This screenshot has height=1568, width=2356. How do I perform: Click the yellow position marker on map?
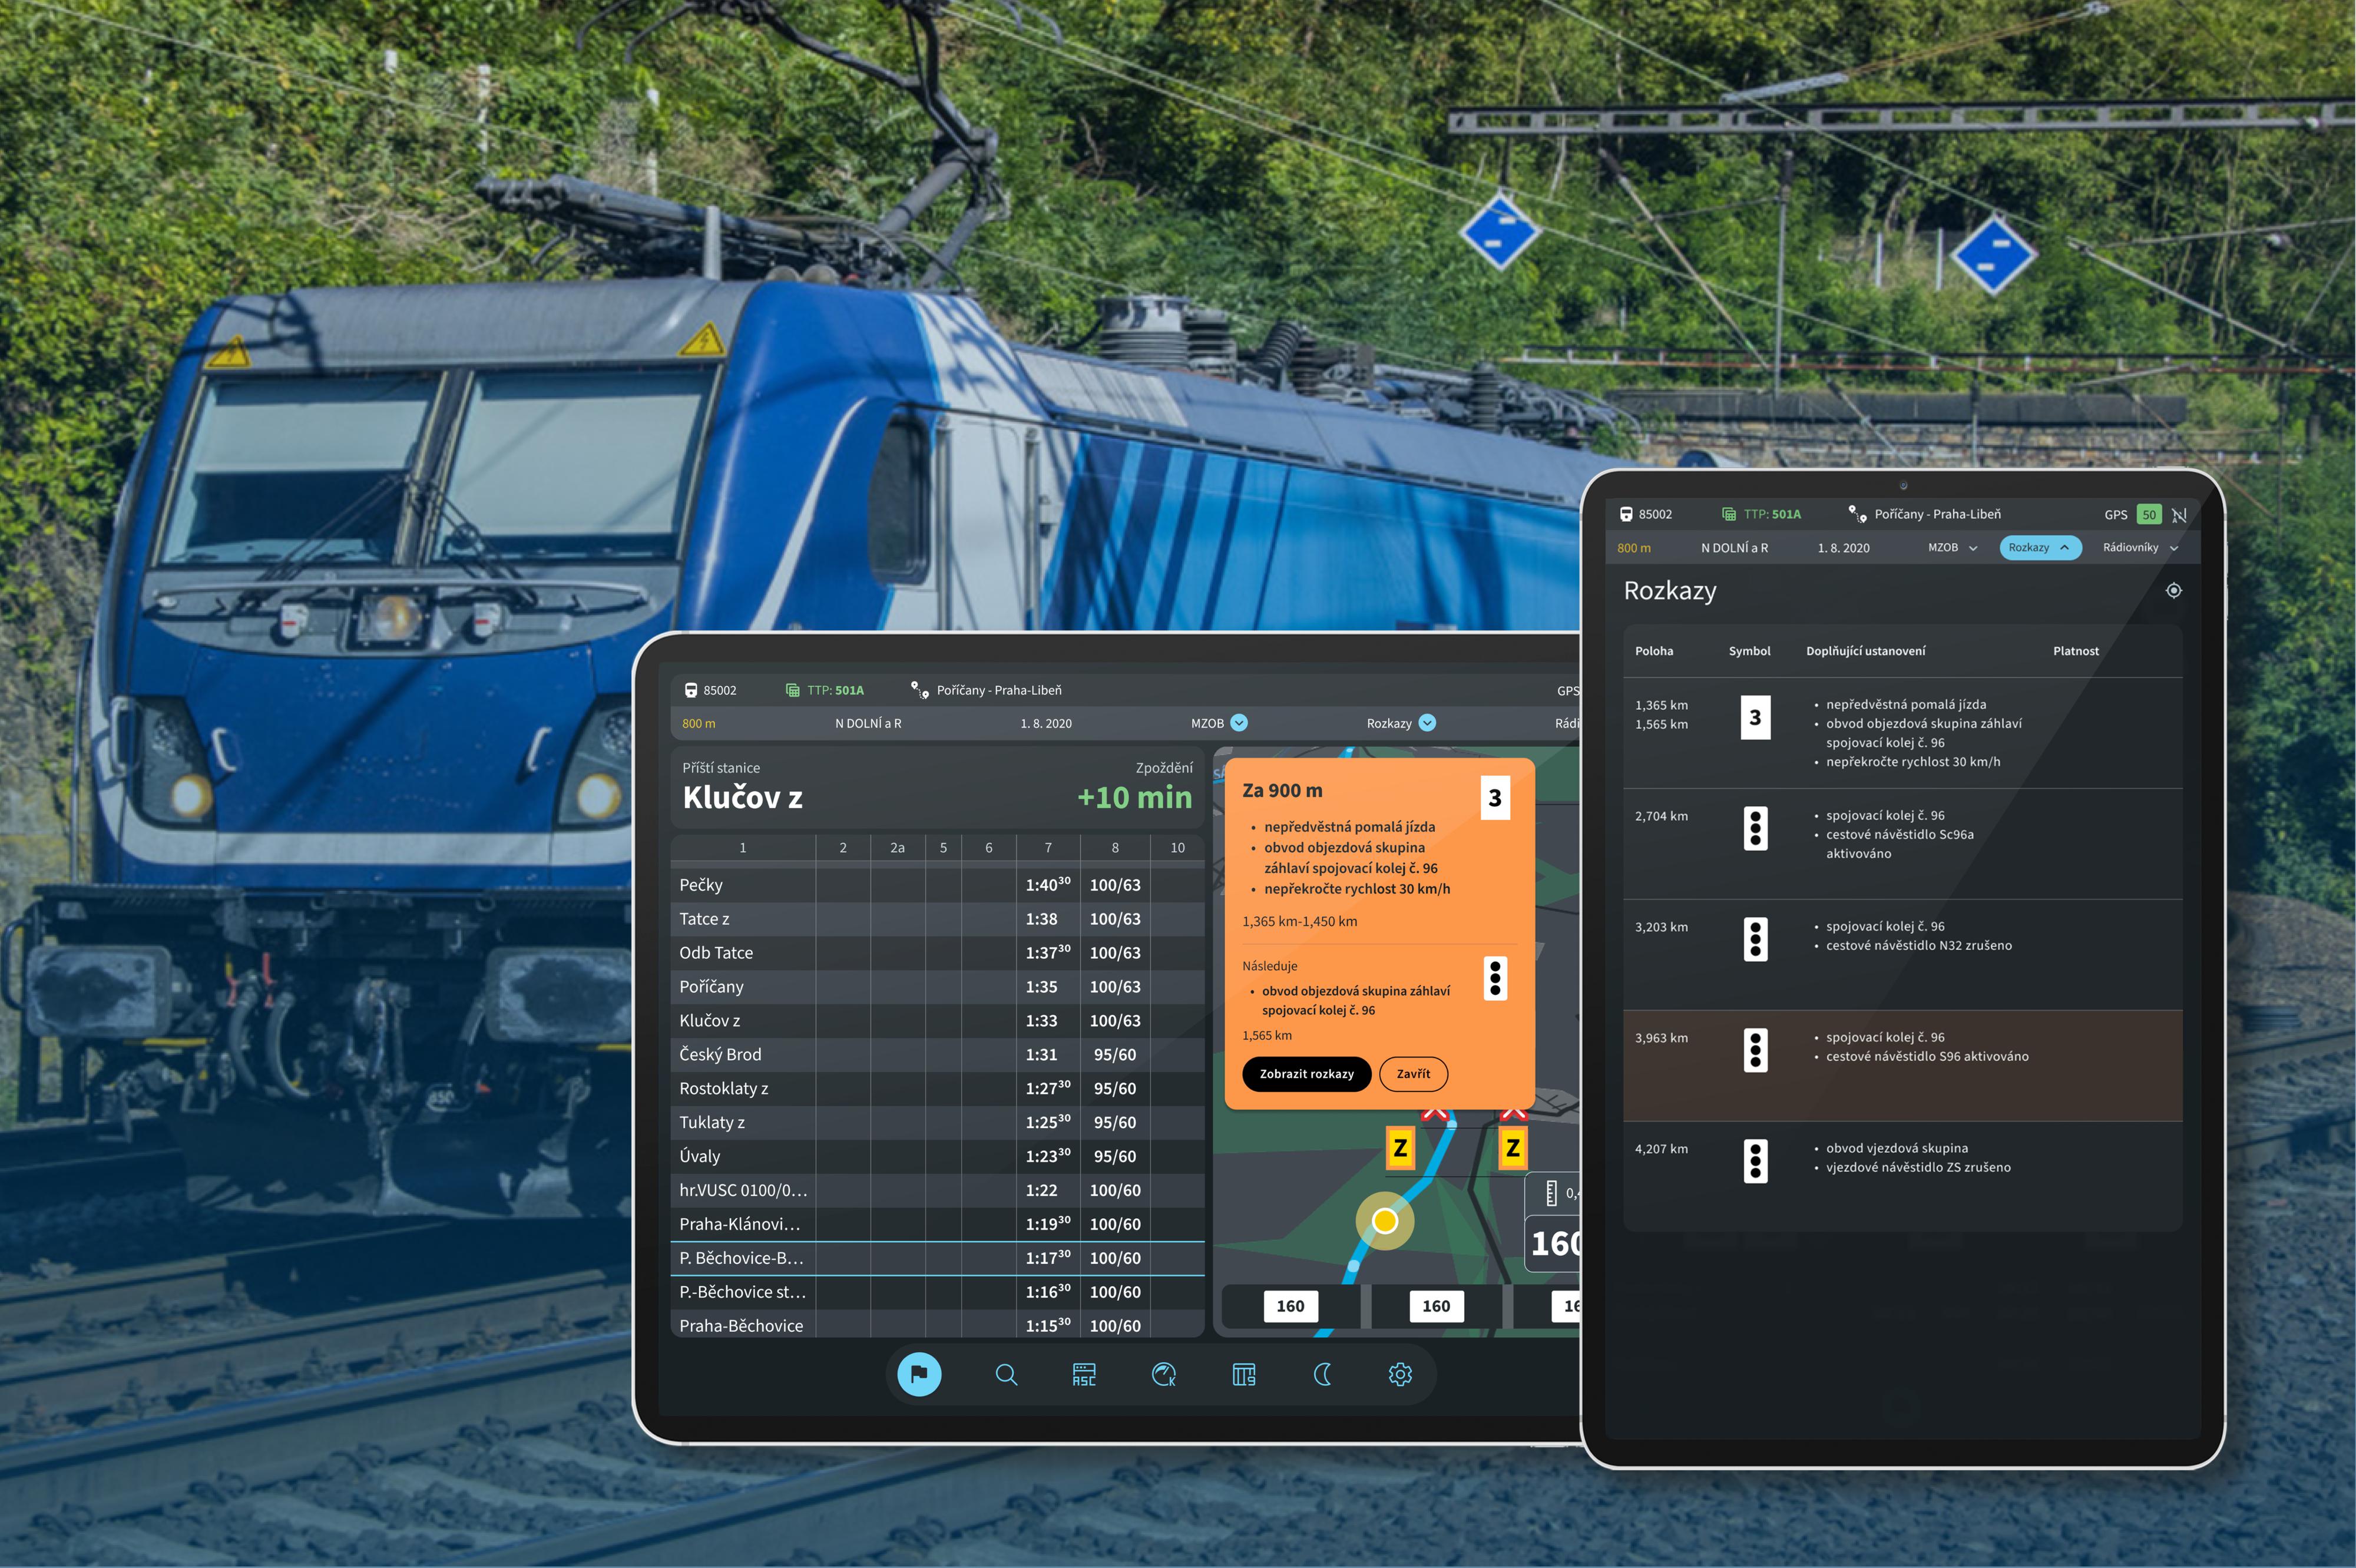click(1384, 1221)
